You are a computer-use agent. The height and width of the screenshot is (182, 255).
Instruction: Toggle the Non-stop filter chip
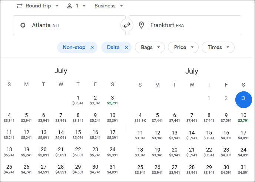[x=74, y=48]
